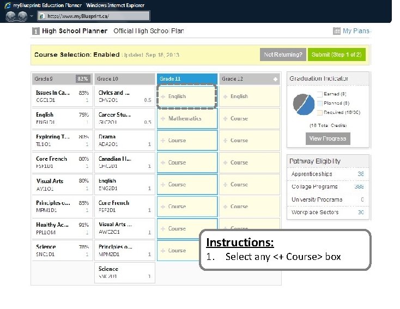Open the My Plans link
400x309 pixels.
356,31
